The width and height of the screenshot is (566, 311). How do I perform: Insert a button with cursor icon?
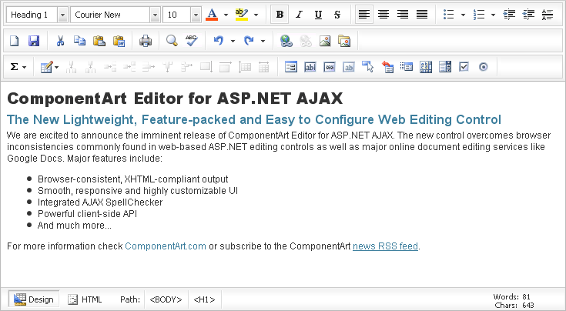click(368, 67)
